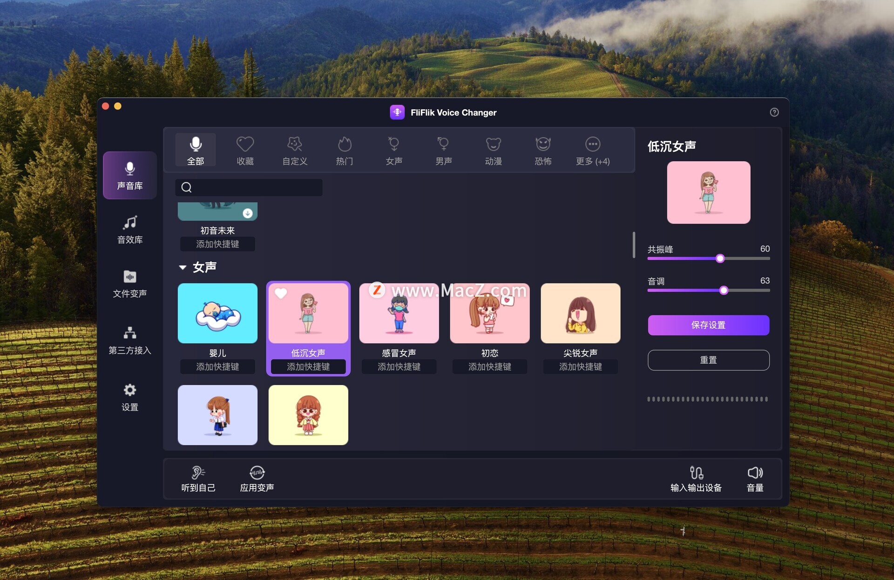Switch to the 动漫 anime tab
Image resolution: width=894 pixels, height=580 pixels.
pos(494,150)
